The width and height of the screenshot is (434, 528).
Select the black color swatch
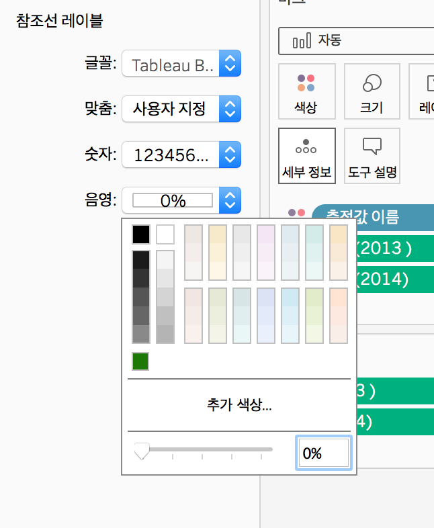tap(141, 234)
